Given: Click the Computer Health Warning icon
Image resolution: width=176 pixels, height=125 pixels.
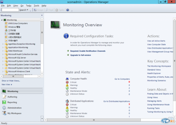Looking at the screenshot, I should (67, 85).
